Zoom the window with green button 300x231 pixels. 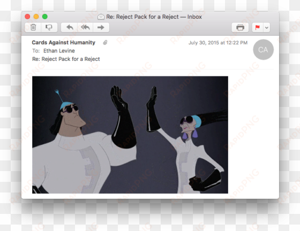pyautogui.click(x=45, y=17)
